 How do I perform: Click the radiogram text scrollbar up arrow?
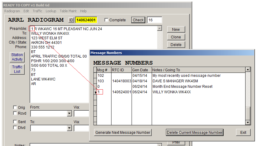point(159,28)
